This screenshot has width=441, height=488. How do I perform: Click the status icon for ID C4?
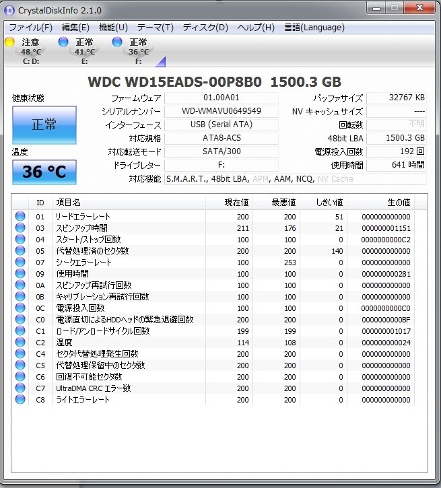[20, 354]
